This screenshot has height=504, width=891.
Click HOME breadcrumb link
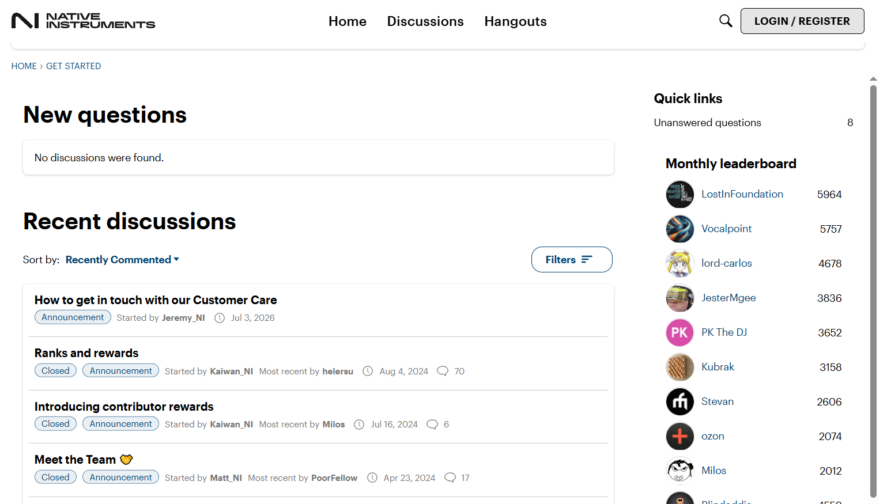[24, 66]
